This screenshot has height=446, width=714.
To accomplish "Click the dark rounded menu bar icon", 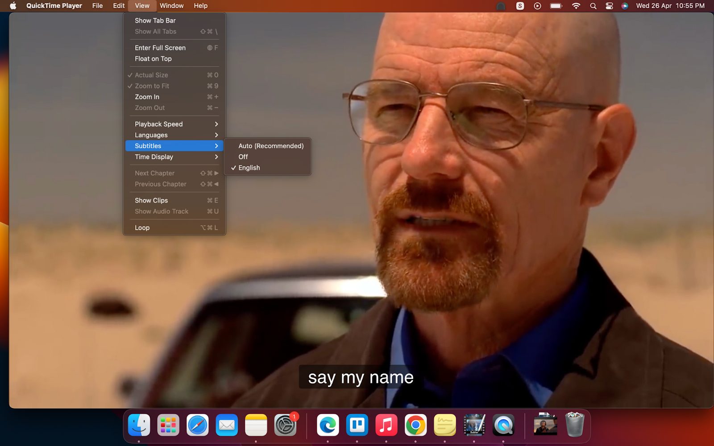I will 501,6.
